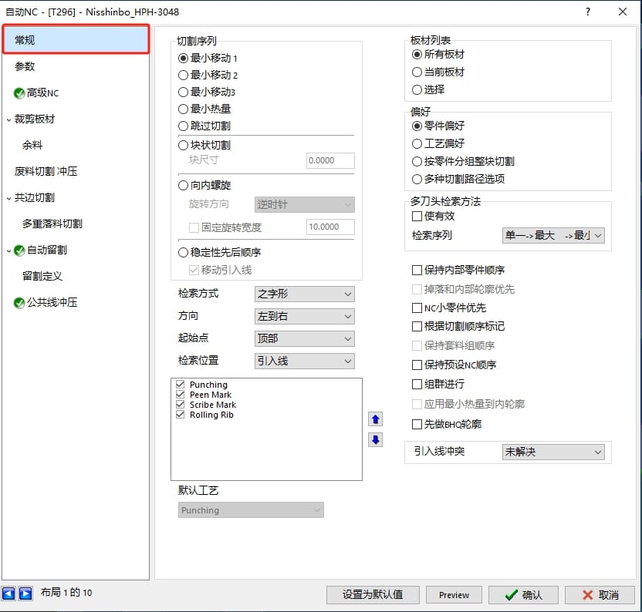Switch to the 参数 page
This screenshot has width=642, height=612.
tap(25, 67)
